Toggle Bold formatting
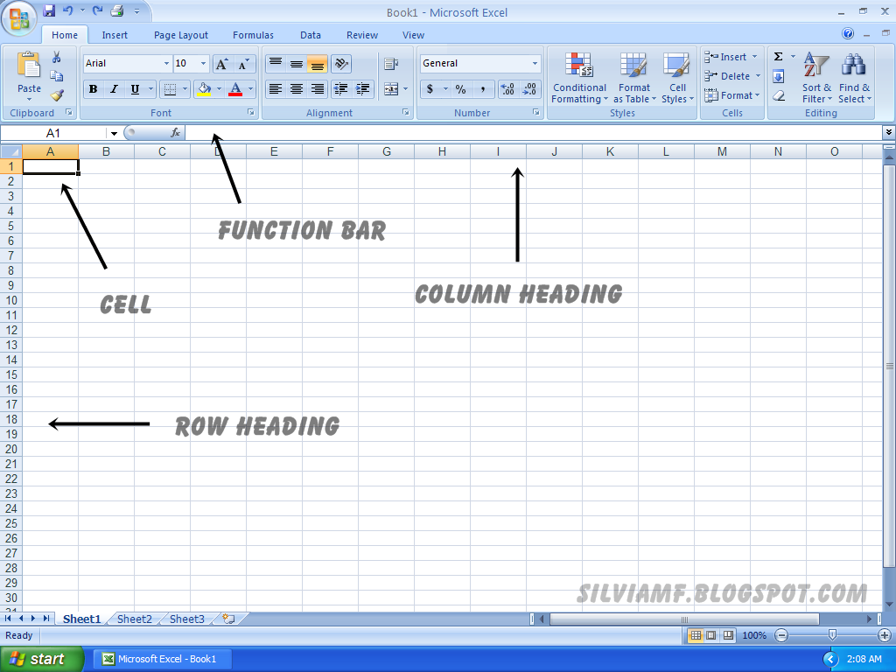896x672 pixels. 93,89
